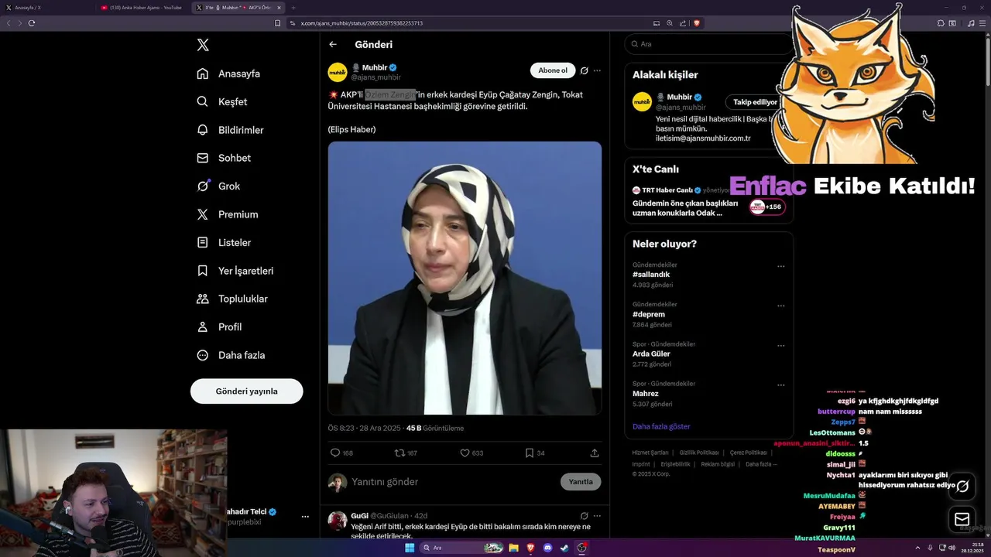Open Profil page
Viewport: 991px width, 557px height.
pos(219,327)
